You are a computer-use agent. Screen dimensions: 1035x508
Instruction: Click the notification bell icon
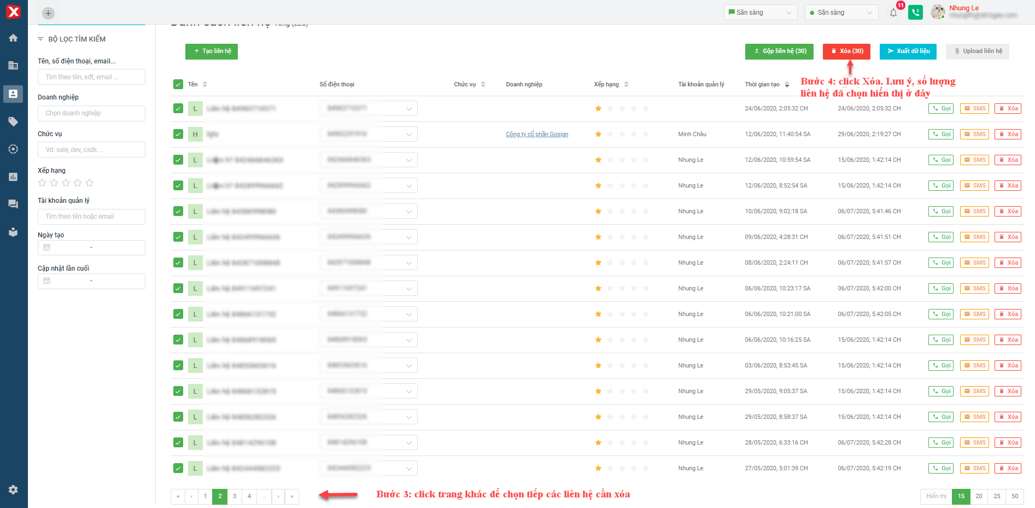pos(893,13)
